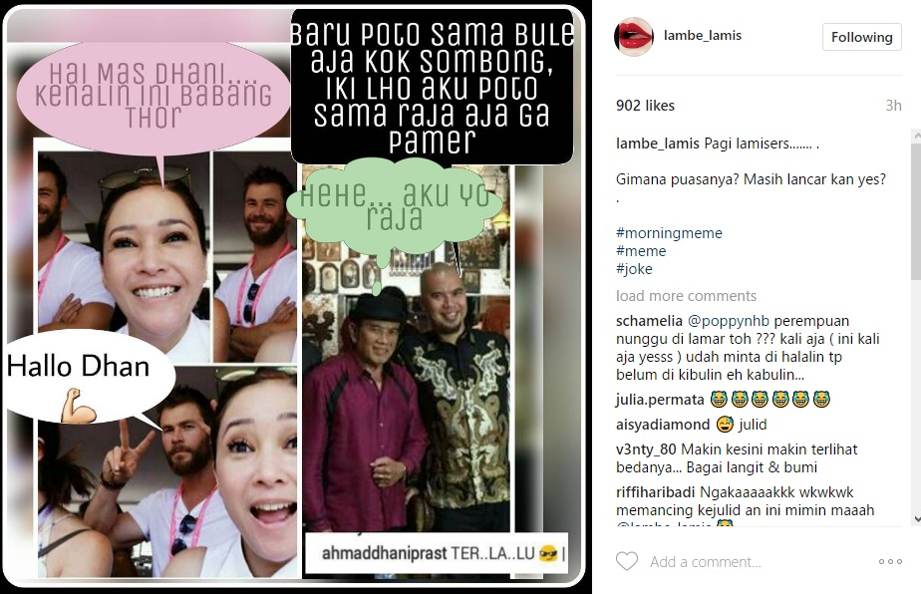Open the @poppynhb mention
Viewport: 921px width, 594px height.
[x=729, y=321]
